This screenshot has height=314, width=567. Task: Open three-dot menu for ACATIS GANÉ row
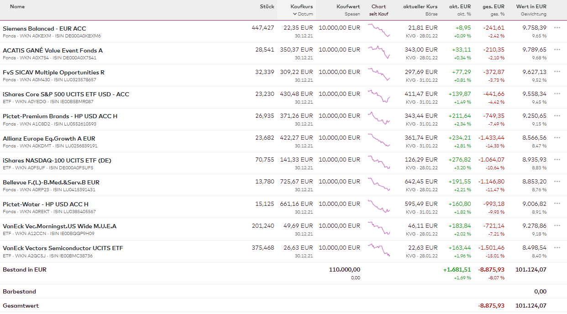coord(556,50)
